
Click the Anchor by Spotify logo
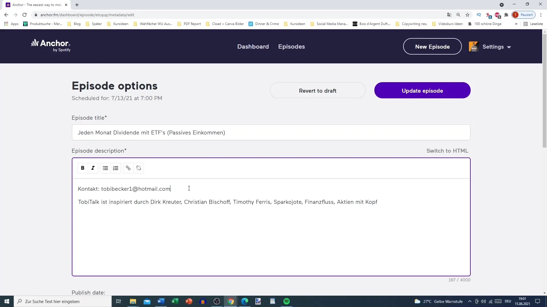click(50, 46)
